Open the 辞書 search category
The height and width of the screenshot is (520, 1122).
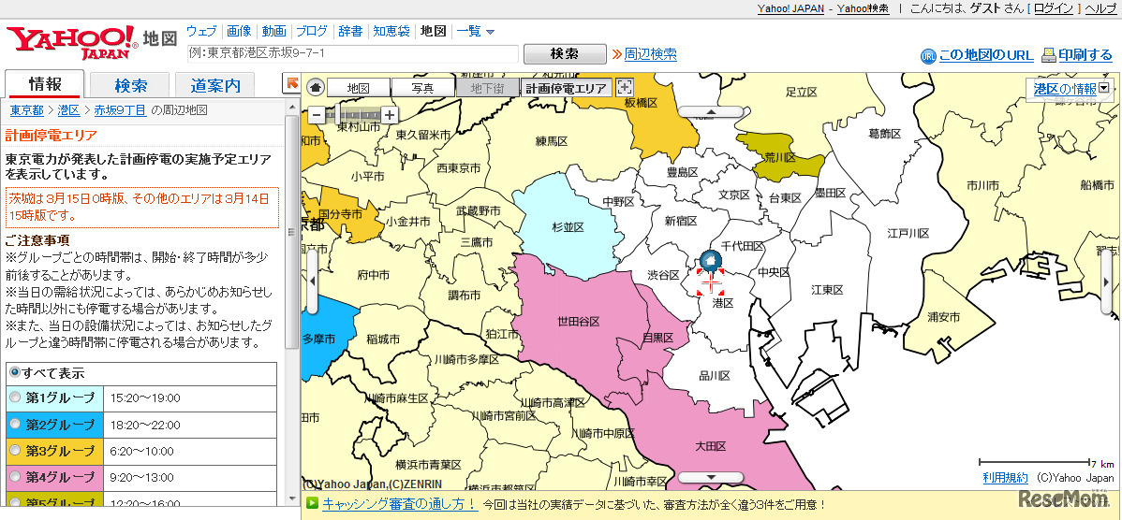[x=350, y=32]
